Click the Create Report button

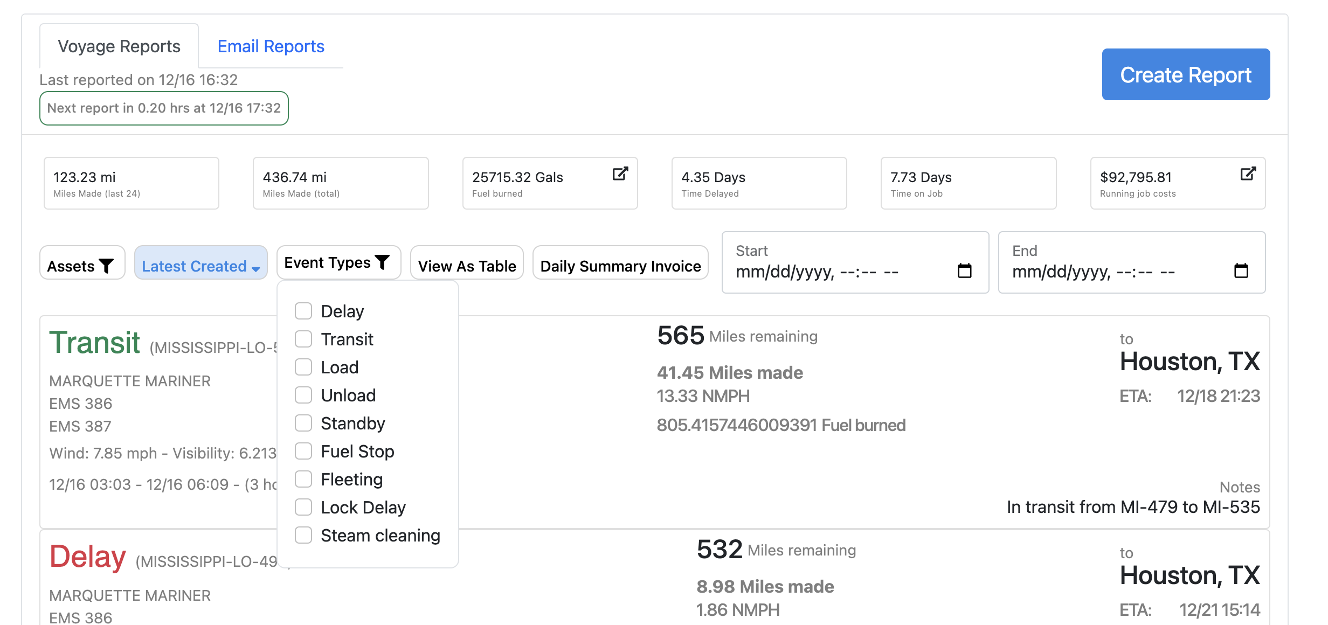point(1185,74)
